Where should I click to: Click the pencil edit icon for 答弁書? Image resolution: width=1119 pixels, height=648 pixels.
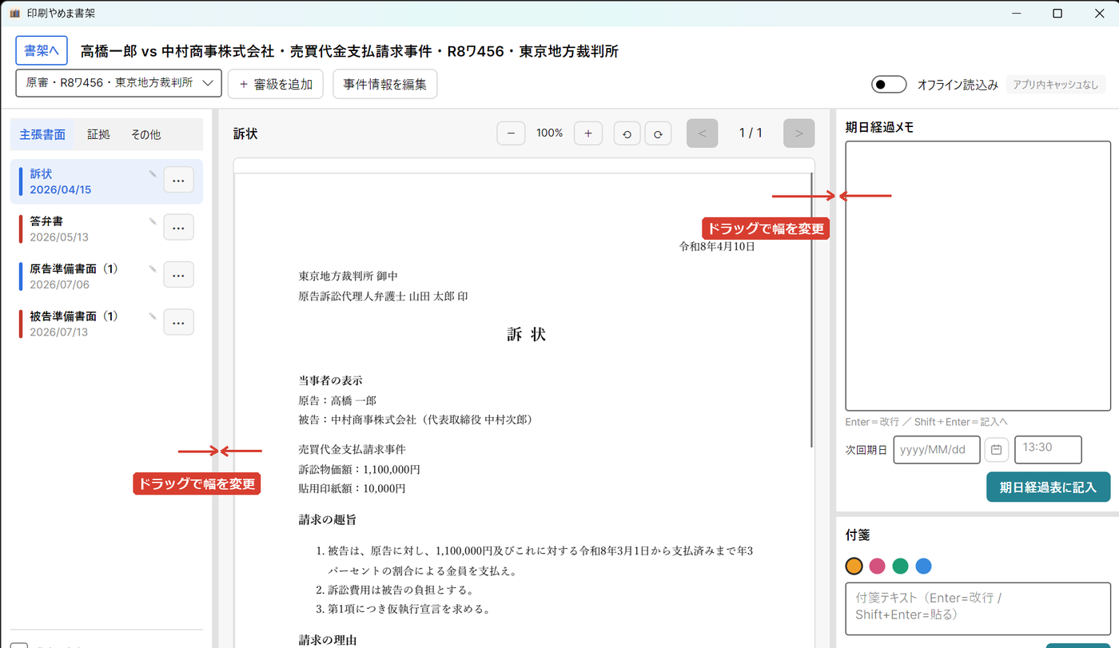[x=153, y=221]
